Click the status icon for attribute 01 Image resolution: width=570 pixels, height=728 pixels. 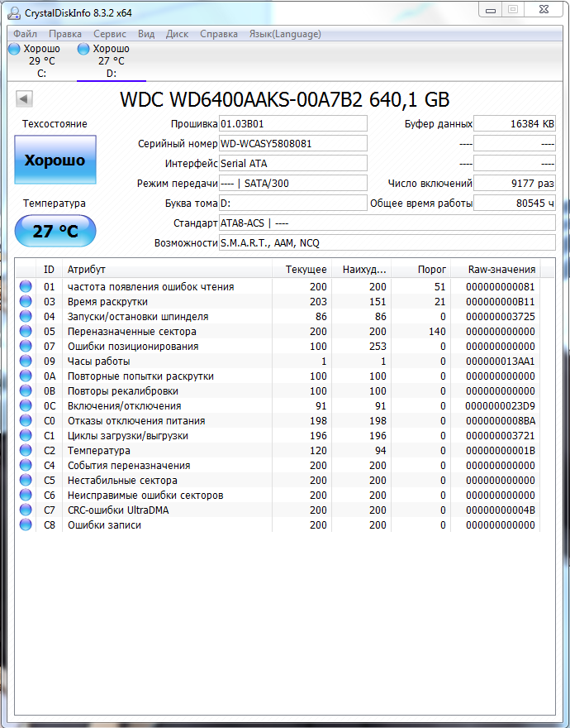(26, 286)
